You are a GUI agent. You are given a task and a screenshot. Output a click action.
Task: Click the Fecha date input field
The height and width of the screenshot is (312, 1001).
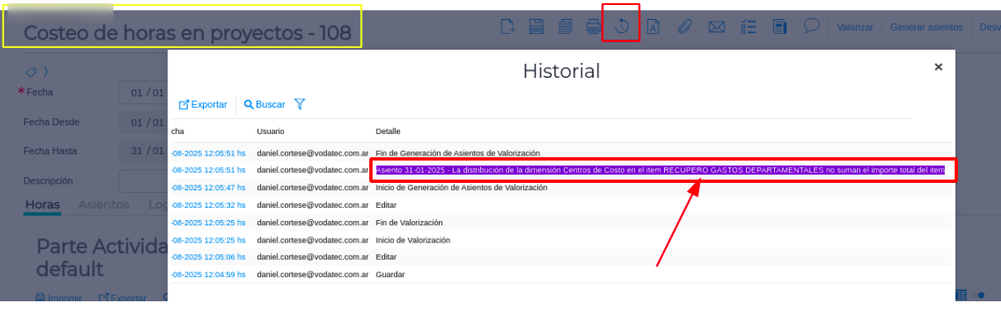[142, 92]
